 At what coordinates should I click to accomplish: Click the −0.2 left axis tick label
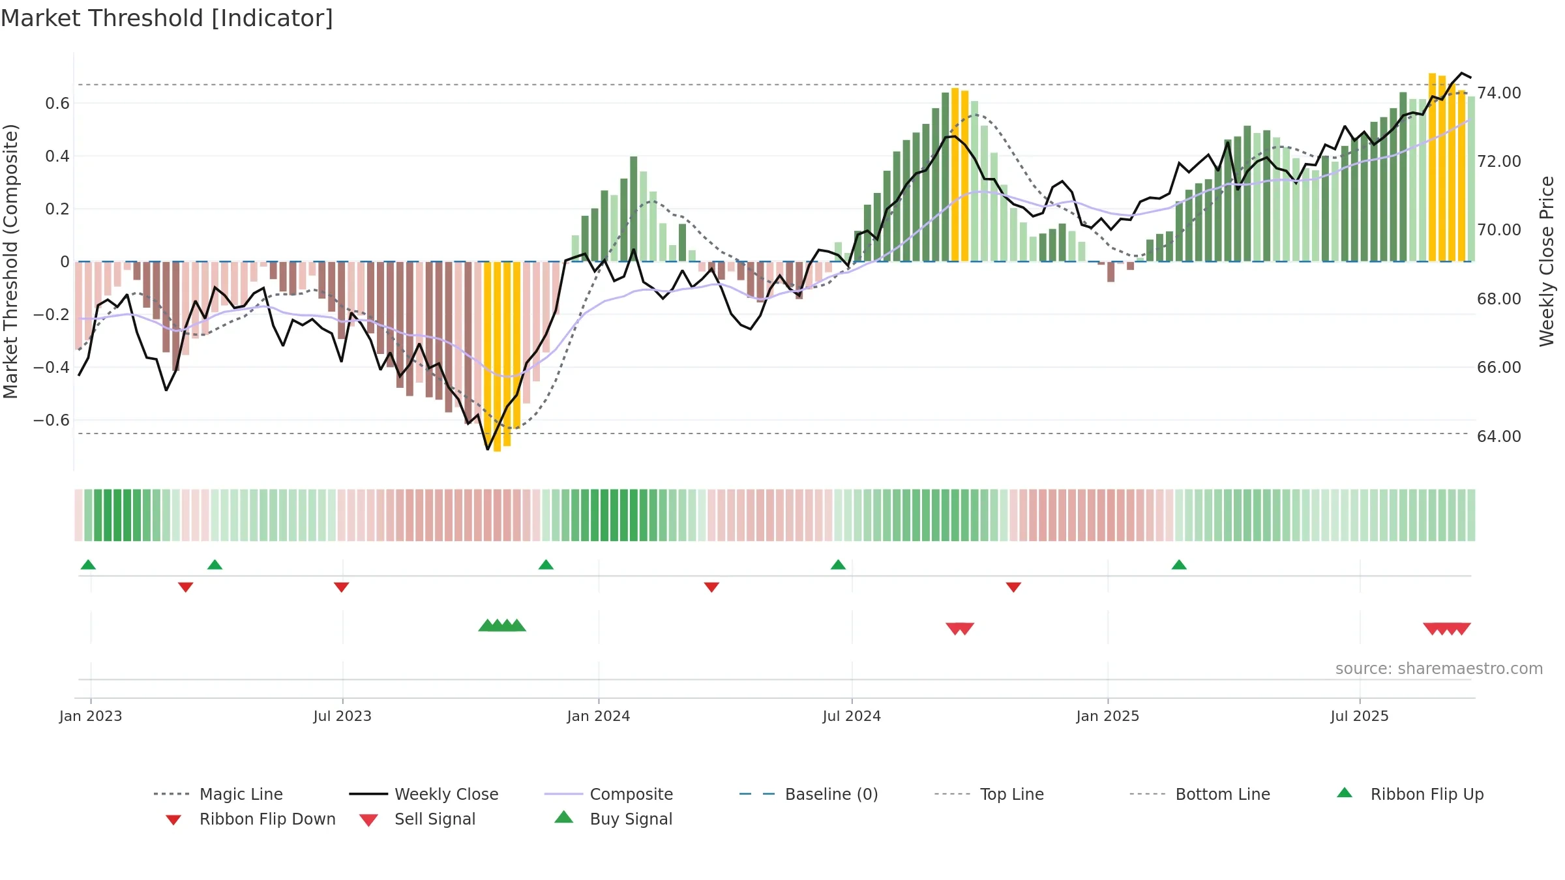[x=52, y=314]
